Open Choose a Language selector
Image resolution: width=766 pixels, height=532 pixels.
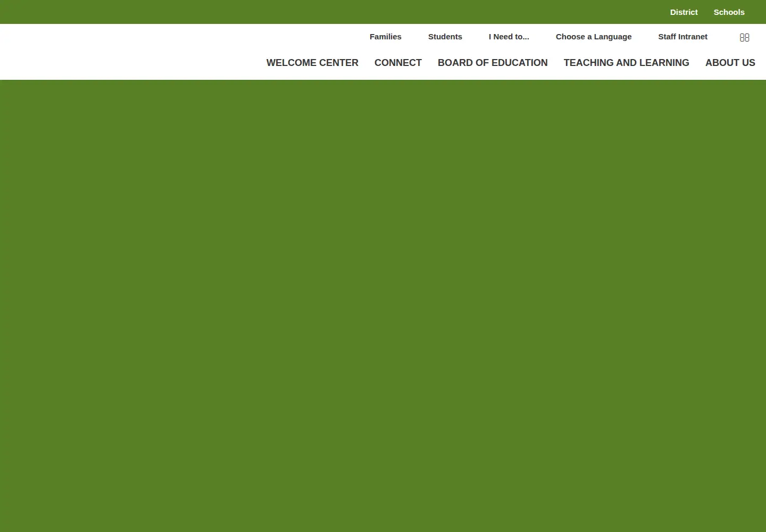pyautogui.click(x=594, y=37)
